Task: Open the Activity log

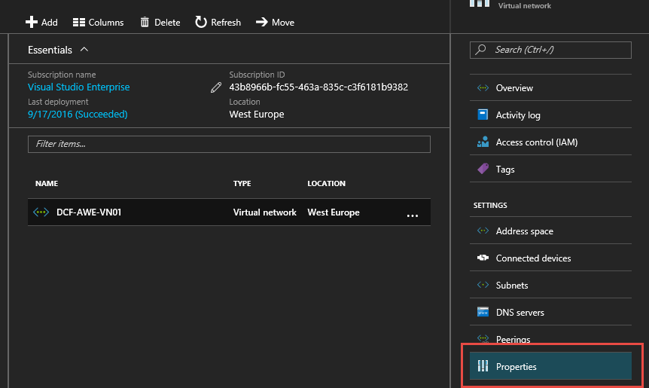Action: click(x=517, y=115)
